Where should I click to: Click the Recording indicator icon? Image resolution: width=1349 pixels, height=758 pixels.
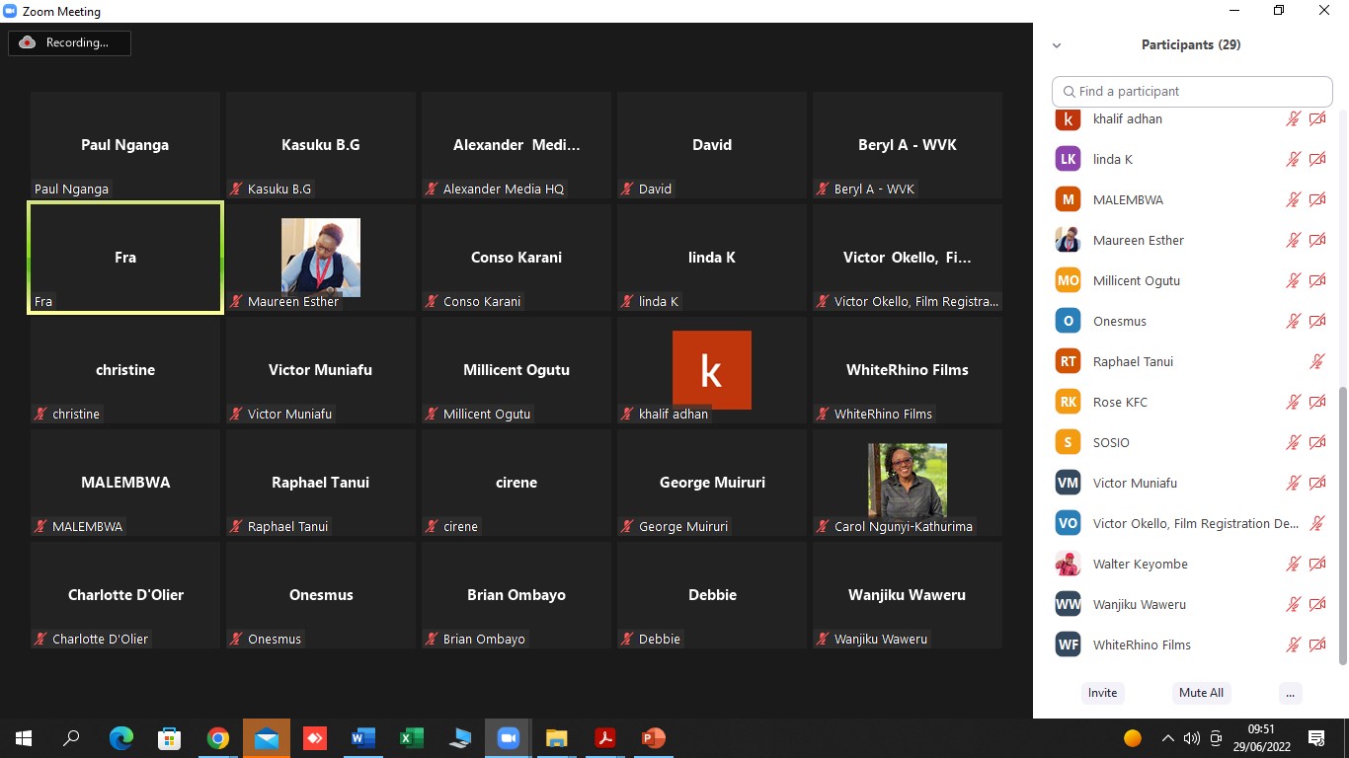pyautogui.click(x=28, y=42)
